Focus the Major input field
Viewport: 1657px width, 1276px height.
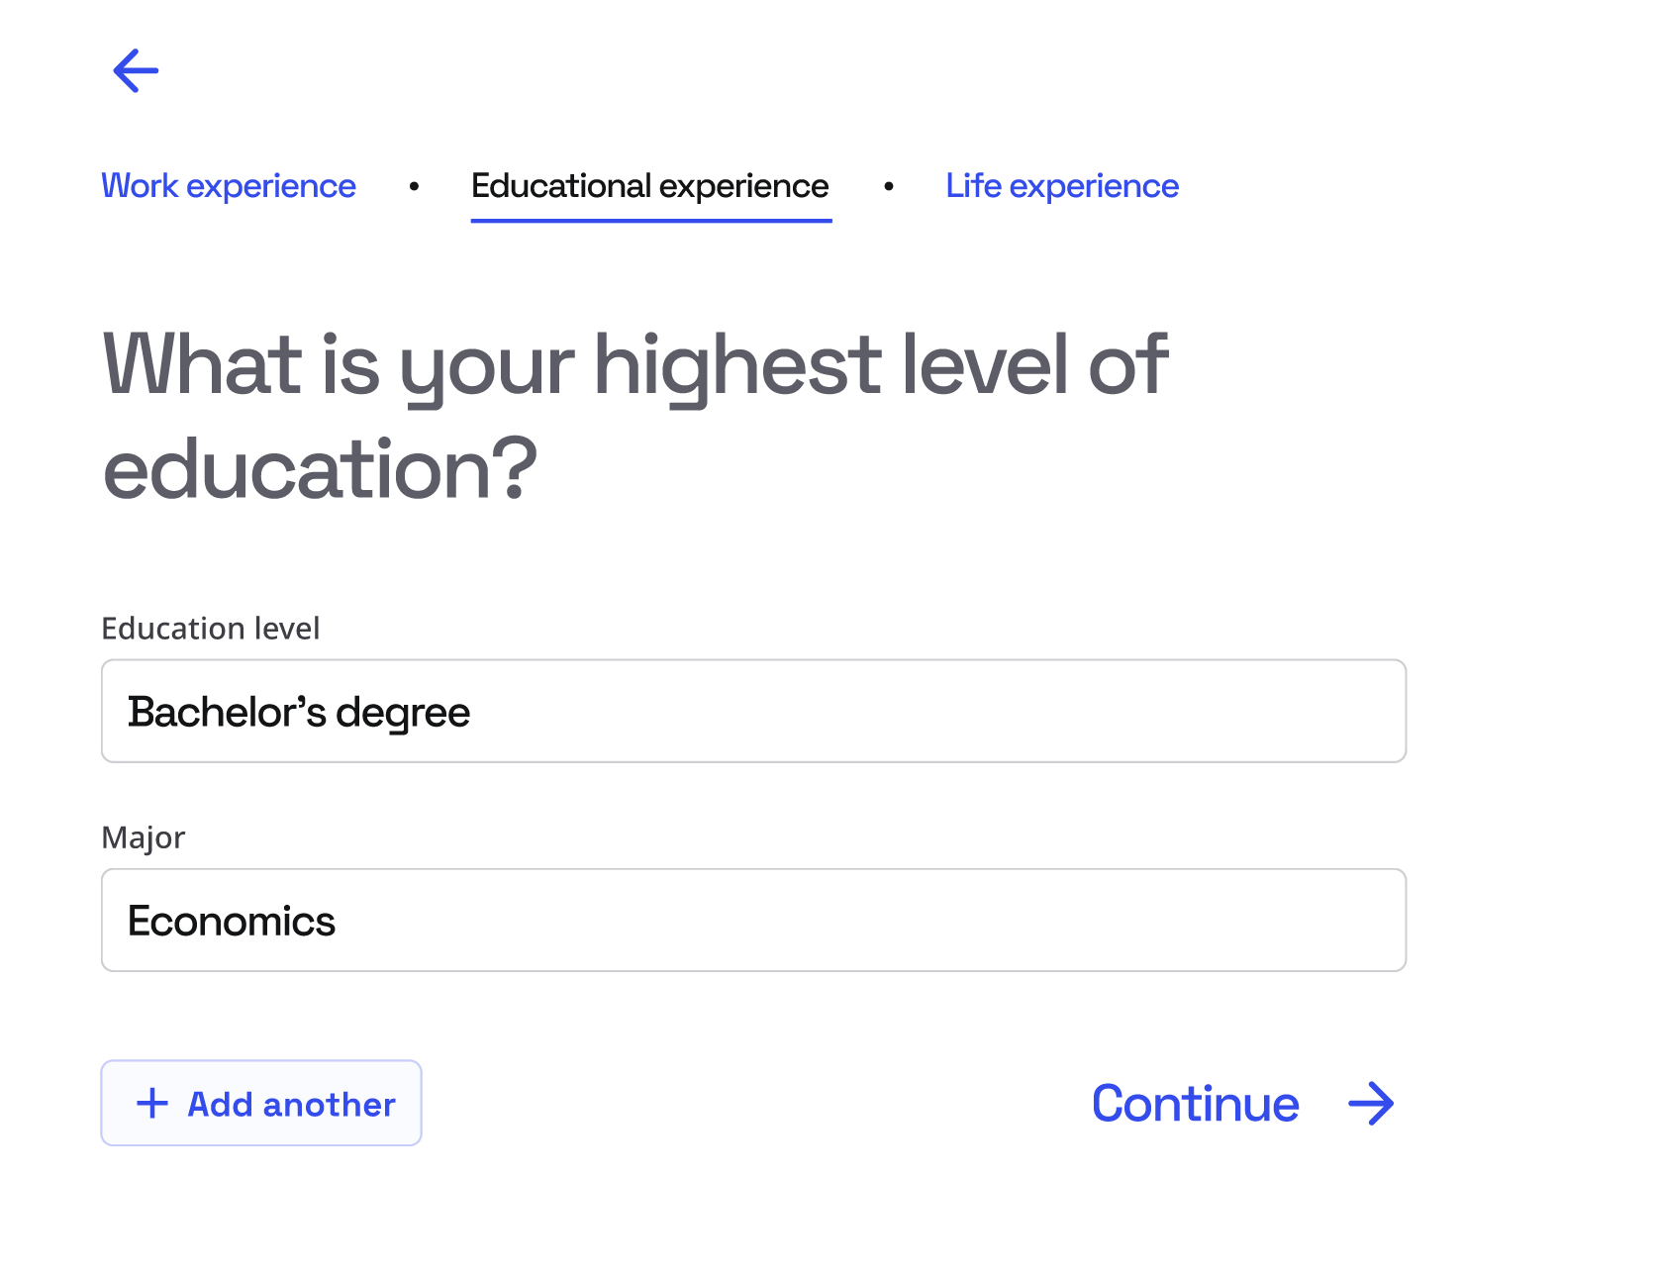(753, 921)
